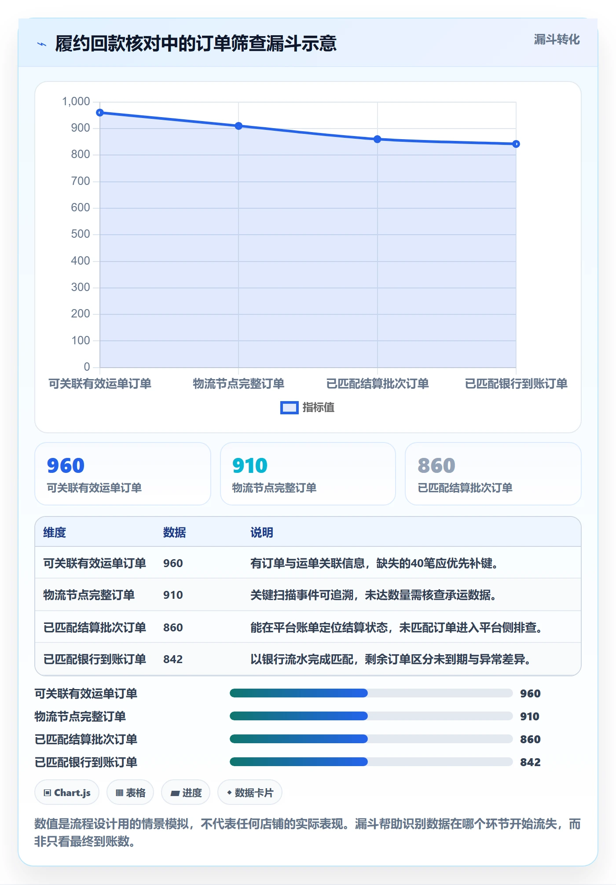Click the 漏斗转化 label in header

click(x=557, y=40)
